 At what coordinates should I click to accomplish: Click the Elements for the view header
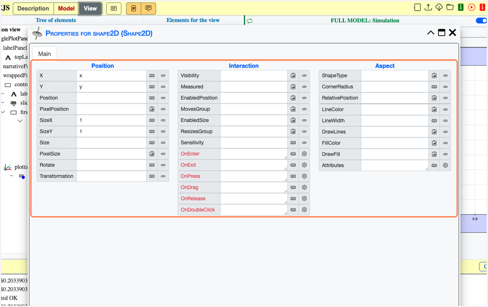193,20
